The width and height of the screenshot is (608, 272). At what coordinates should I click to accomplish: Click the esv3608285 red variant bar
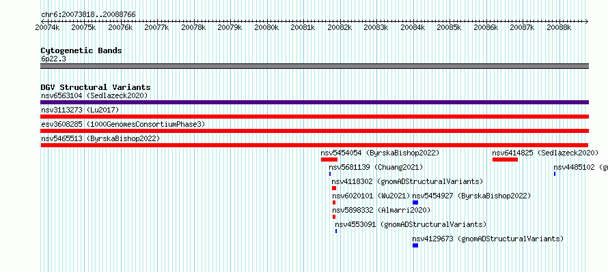tap(314, 131)
